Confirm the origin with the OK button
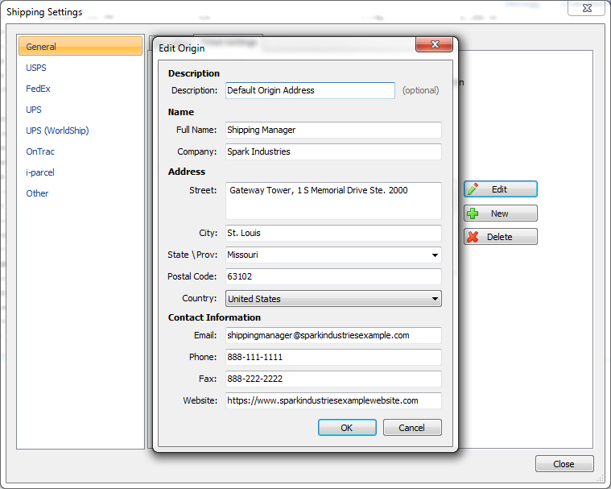This screenshot has width=611, height=489. click(347, 428)
